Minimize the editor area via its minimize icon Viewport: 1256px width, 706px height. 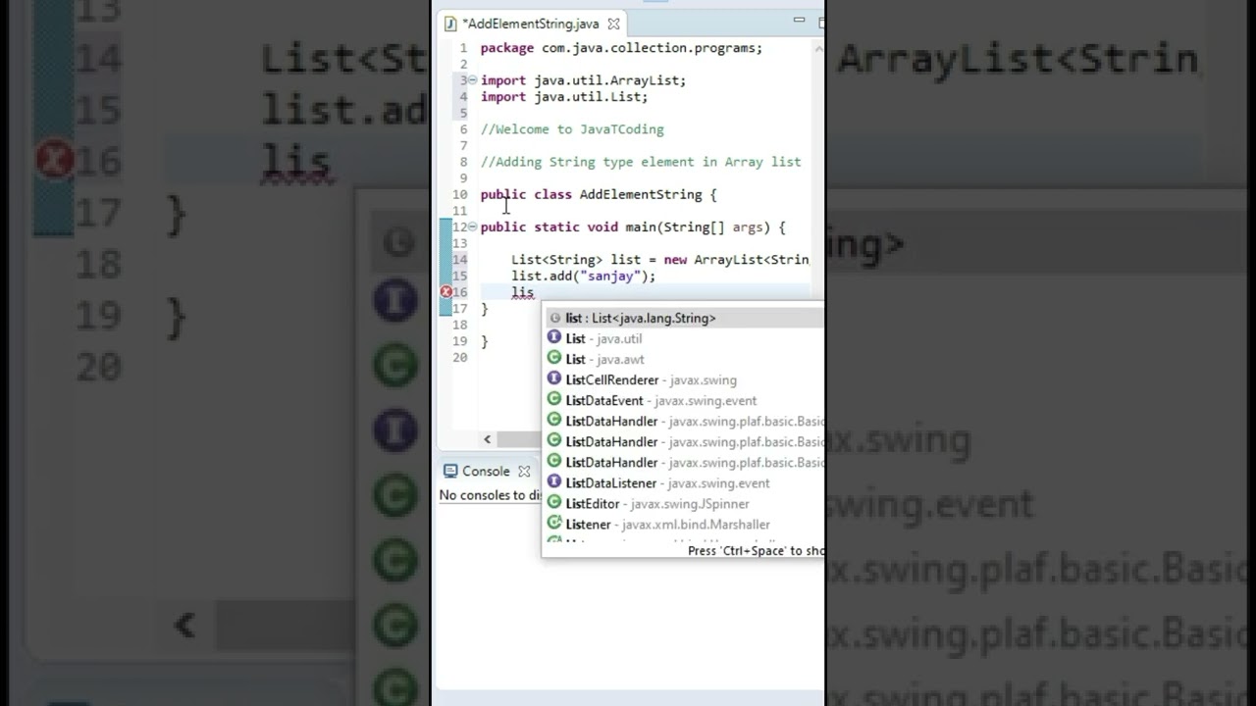(799, 21)
